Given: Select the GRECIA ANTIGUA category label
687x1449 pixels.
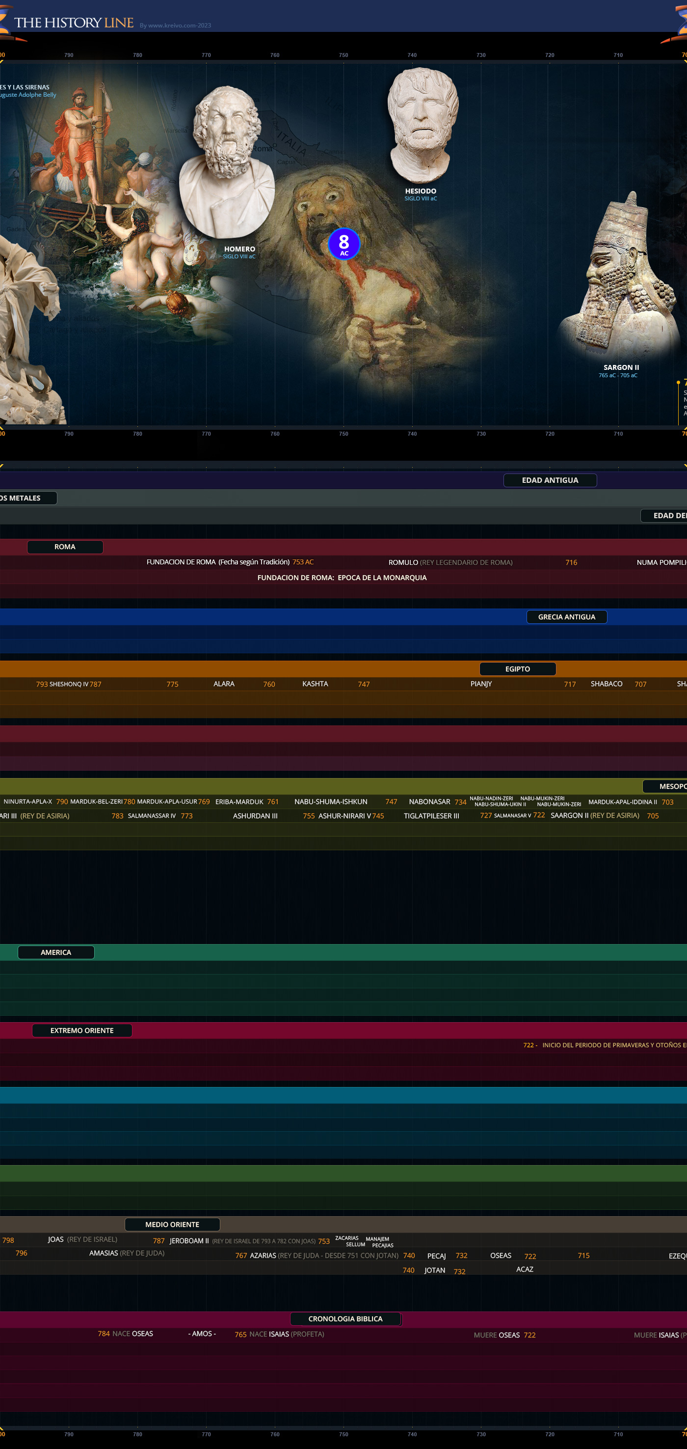Looking at the screenshot, I should coord(567,617).
